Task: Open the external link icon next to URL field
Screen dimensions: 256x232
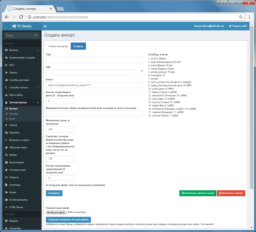Action: click(x=142, y=71)
